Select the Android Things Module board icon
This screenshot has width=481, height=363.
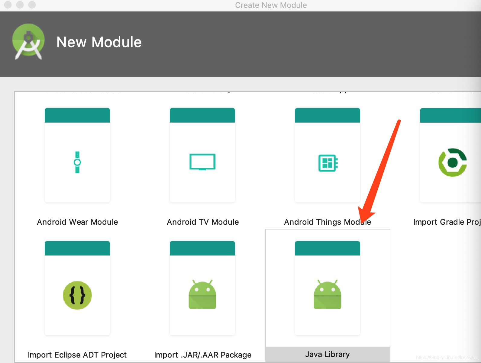click(x=328, y=163)
